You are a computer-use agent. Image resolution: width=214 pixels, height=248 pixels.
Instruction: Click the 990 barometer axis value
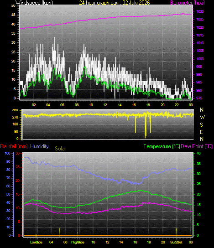199,74
